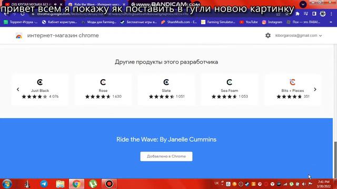Open the Chrome profile avatar
This screenshot has height=189, width=337.
coord(323,14)
